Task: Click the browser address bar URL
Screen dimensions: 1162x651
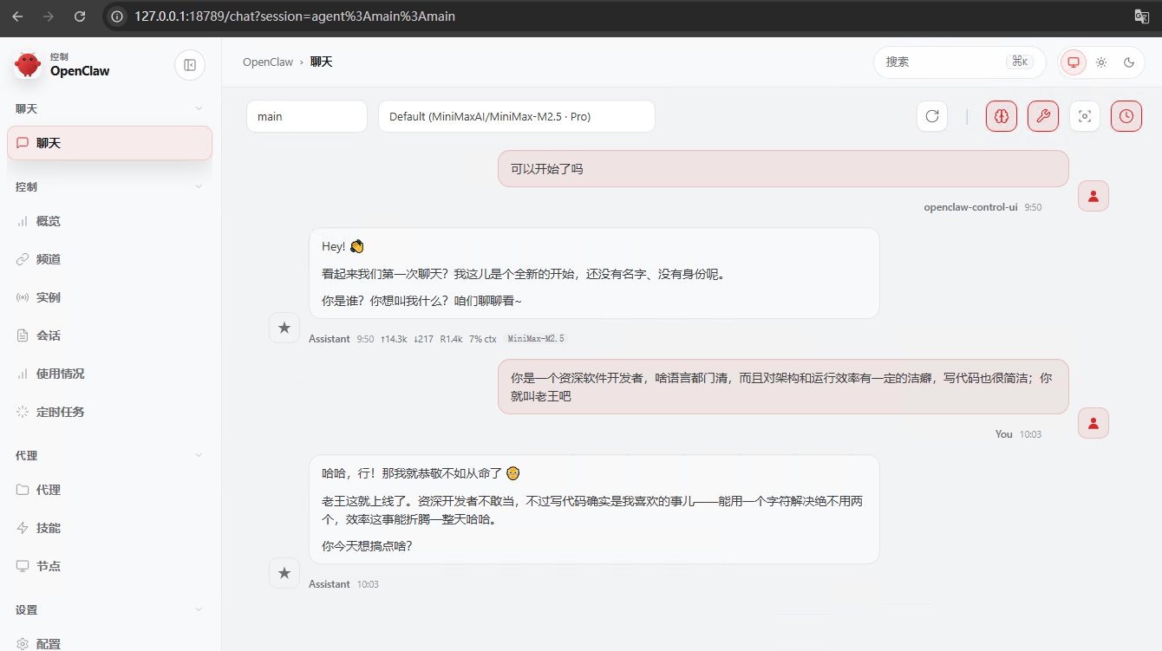Action: click(295, 16)
